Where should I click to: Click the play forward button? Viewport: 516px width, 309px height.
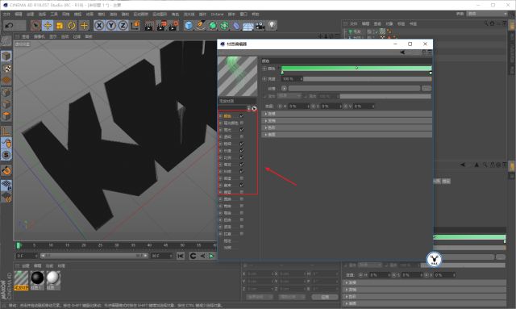pos(211,256)
